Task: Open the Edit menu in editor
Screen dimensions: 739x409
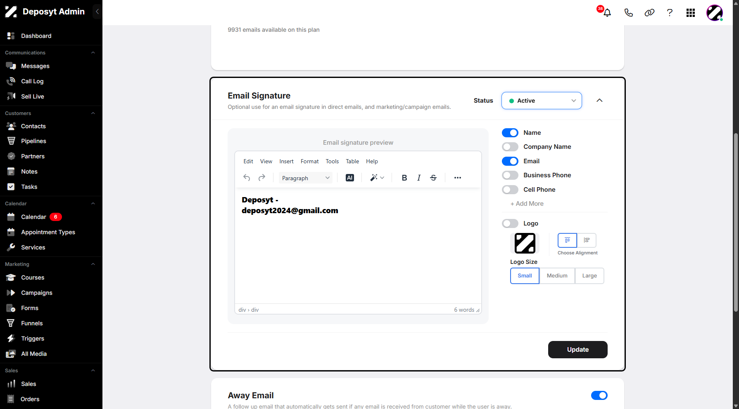Action: pyautogui.click(x=248, y=161)
